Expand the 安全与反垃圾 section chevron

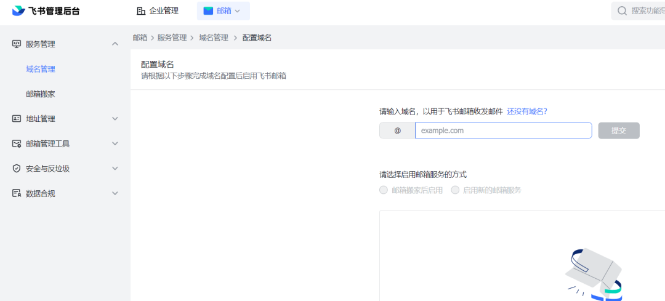tap(115, 169)
